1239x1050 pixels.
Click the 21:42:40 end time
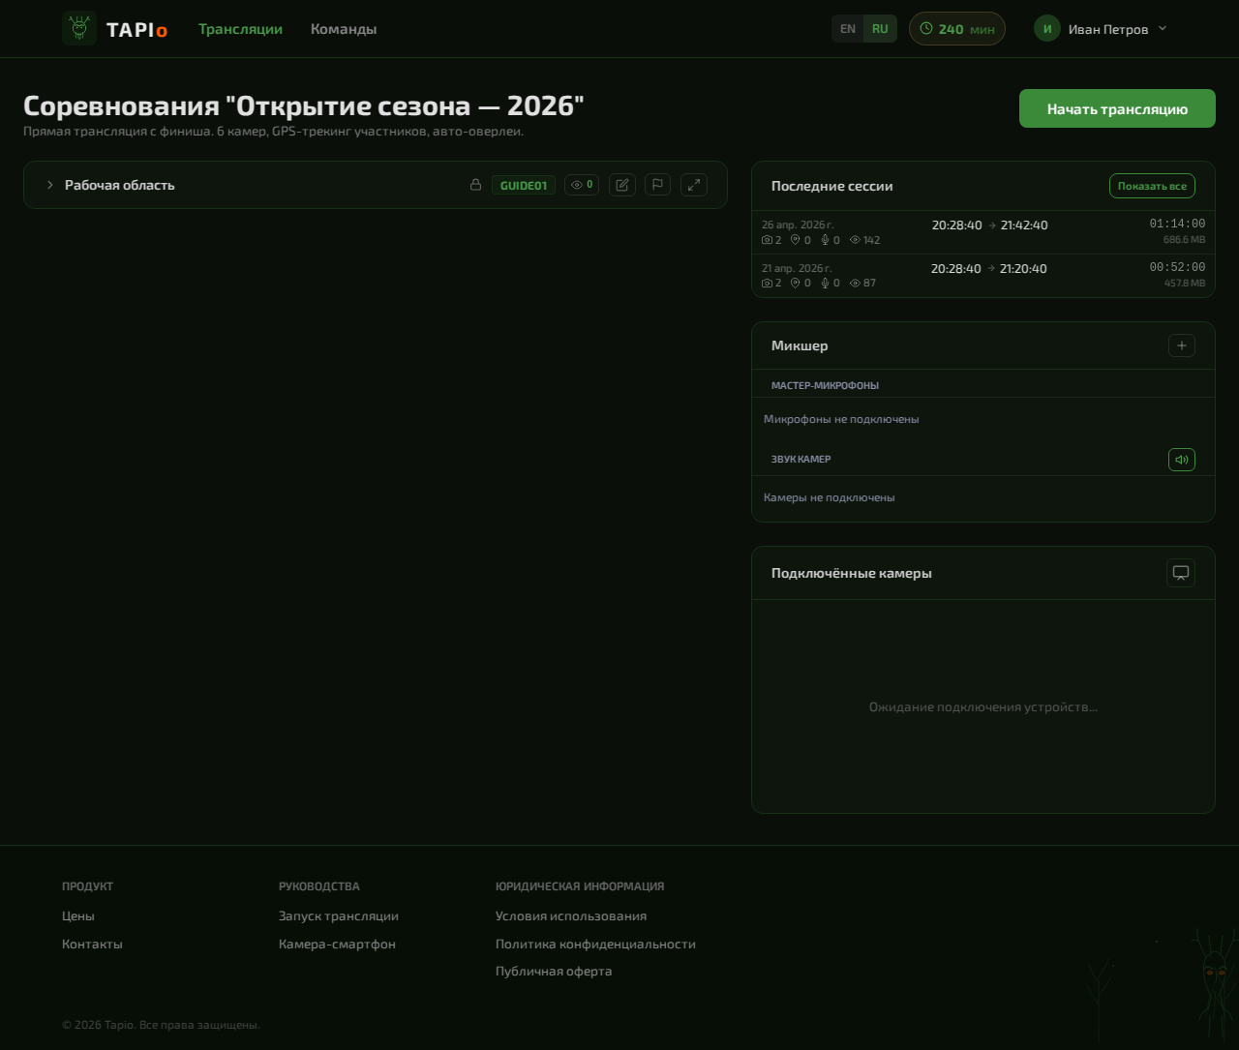pyautogui.click(x=1024, y=225)
